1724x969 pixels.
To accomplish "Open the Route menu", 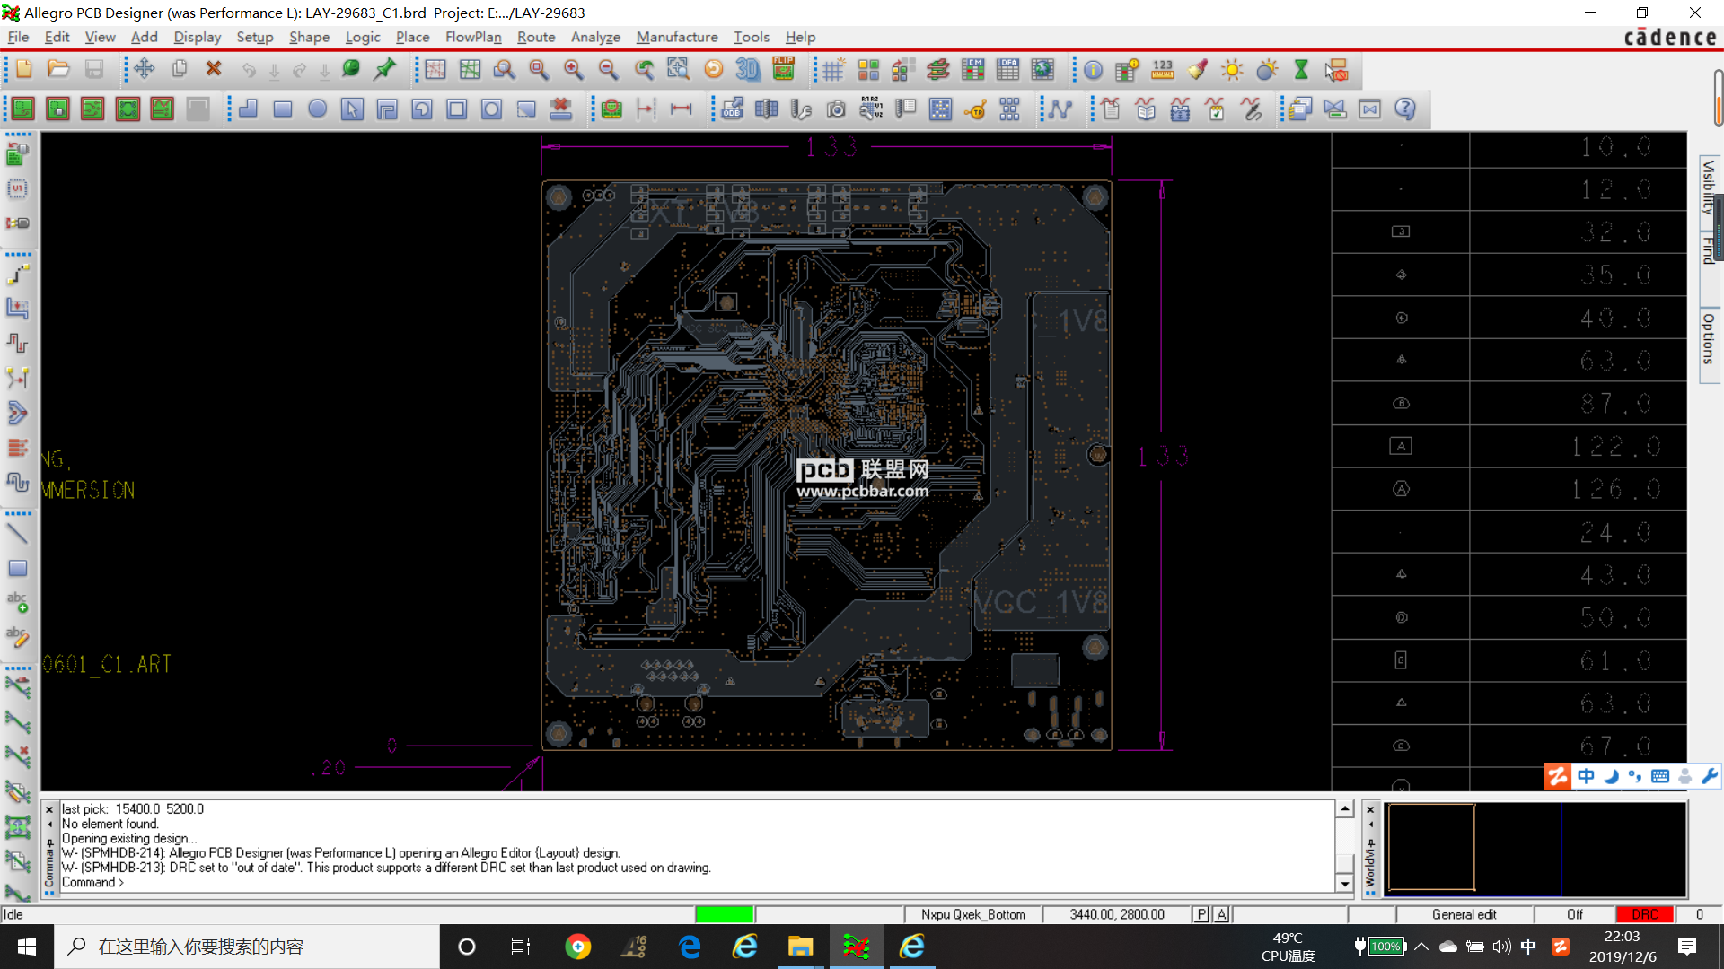I will click(536, 37).
